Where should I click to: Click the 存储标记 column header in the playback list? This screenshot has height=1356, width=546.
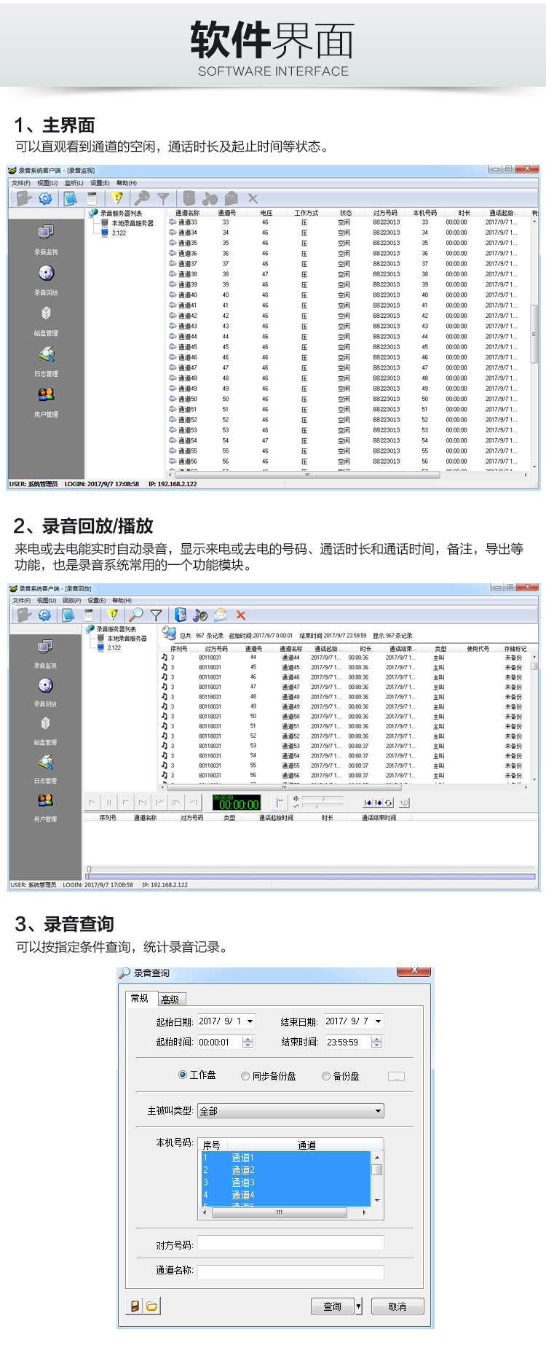click(x=515, y=649)
